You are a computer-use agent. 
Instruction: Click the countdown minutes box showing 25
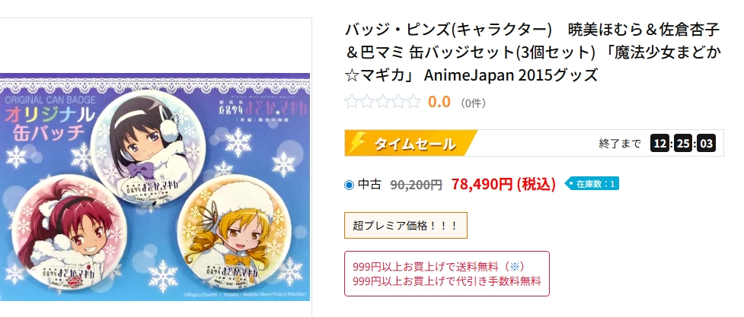pos(683,143)
